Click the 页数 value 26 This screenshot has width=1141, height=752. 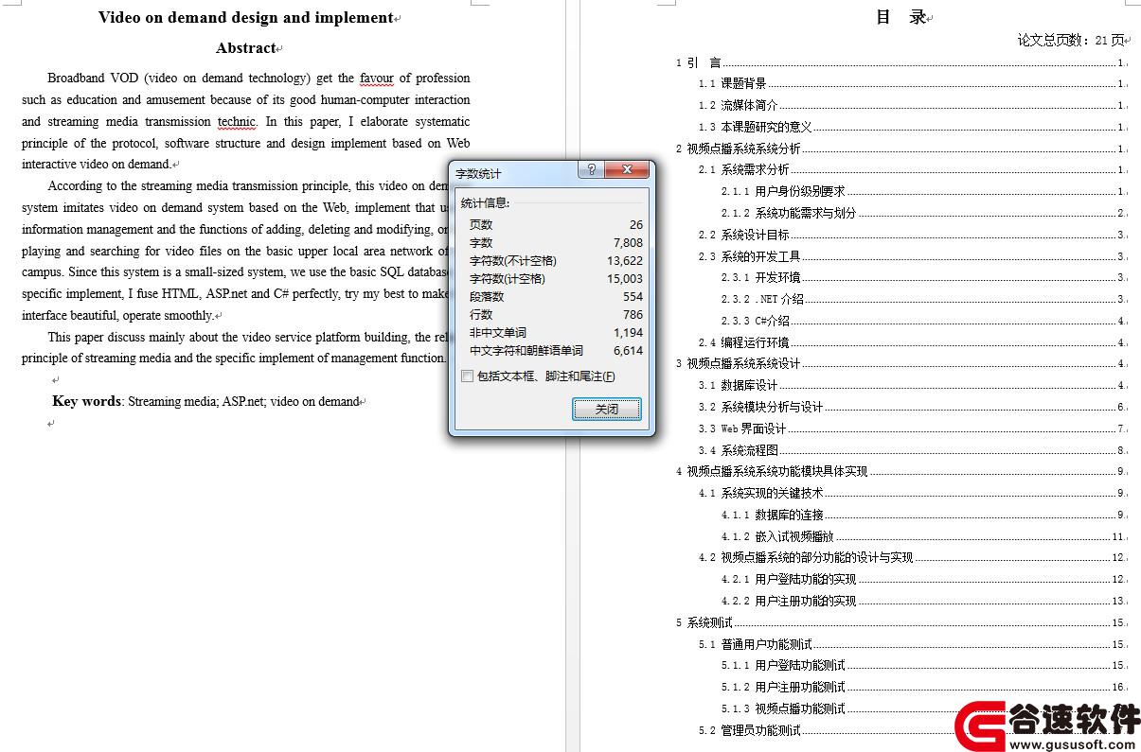click(x=635, y=225)
